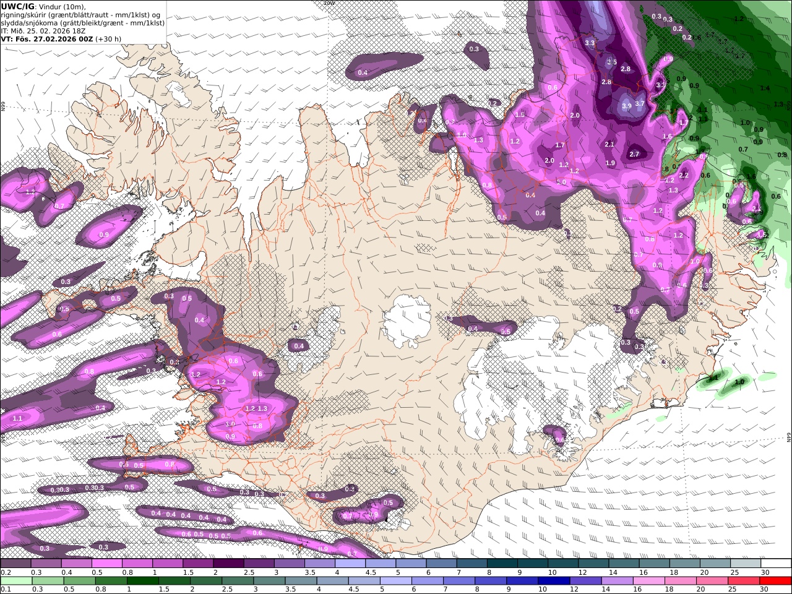Click the 'Vindur (10m),' heading text
Viewport: 792px width, 594px height.
pyautogui.click(x=62, y=6)
